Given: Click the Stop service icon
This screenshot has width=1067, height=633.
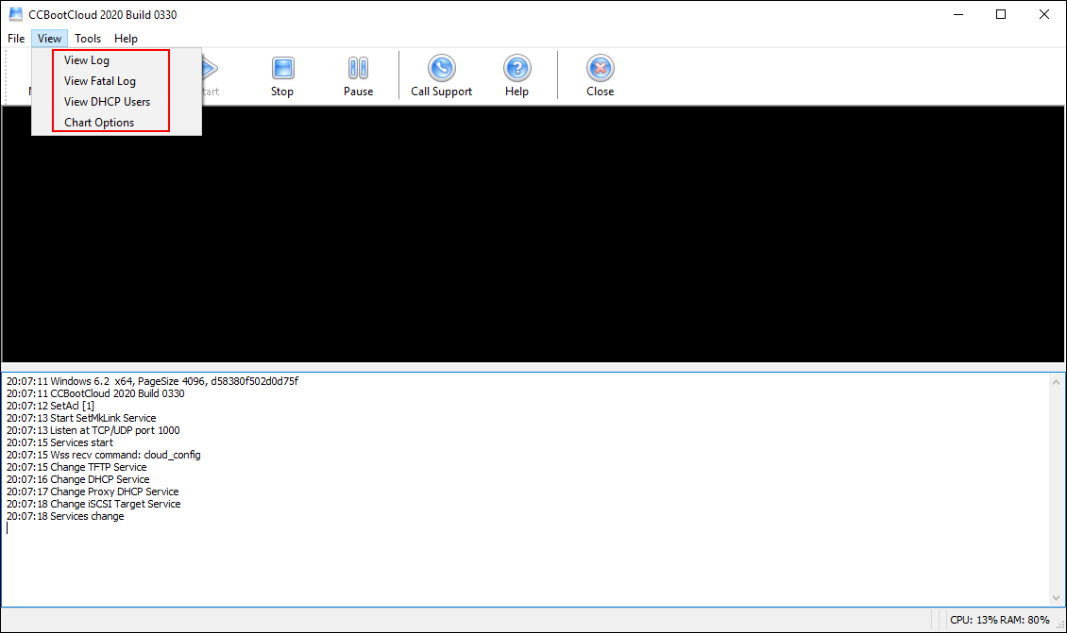Looking at the screenshot, I should (x=281, y=75).
